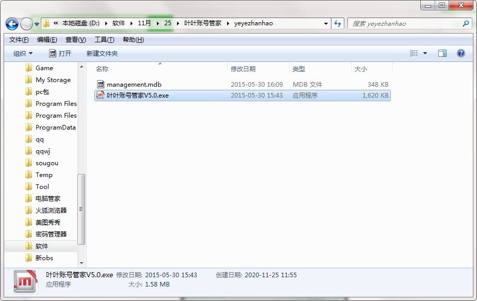
Task: Select 美图秀秀 folder in sidebar
Action: point(48,222)
